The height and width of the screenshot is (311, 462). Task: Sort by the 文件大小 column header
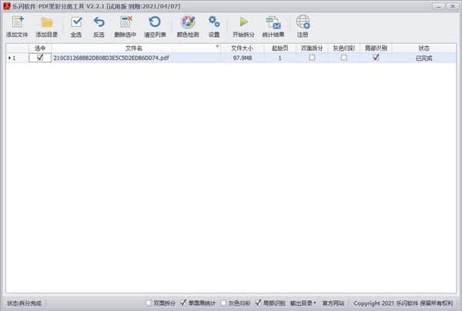[243, 48]
